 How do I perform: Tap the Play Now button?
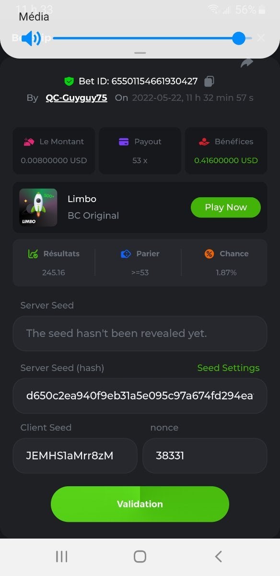pos(226,207)
